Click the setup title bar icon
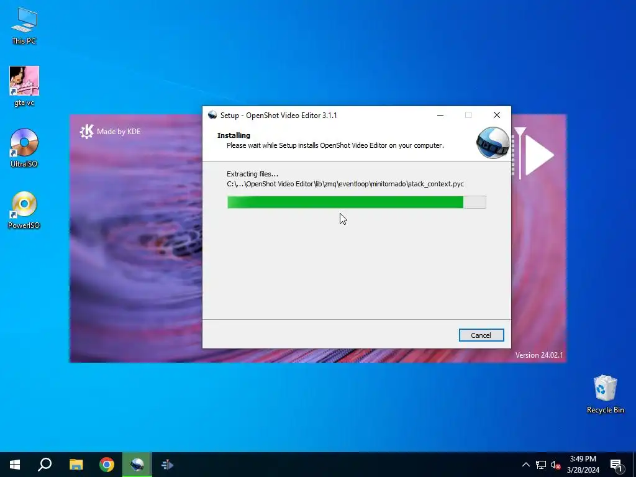Screen dimensions: 636x477 [212, 115]
